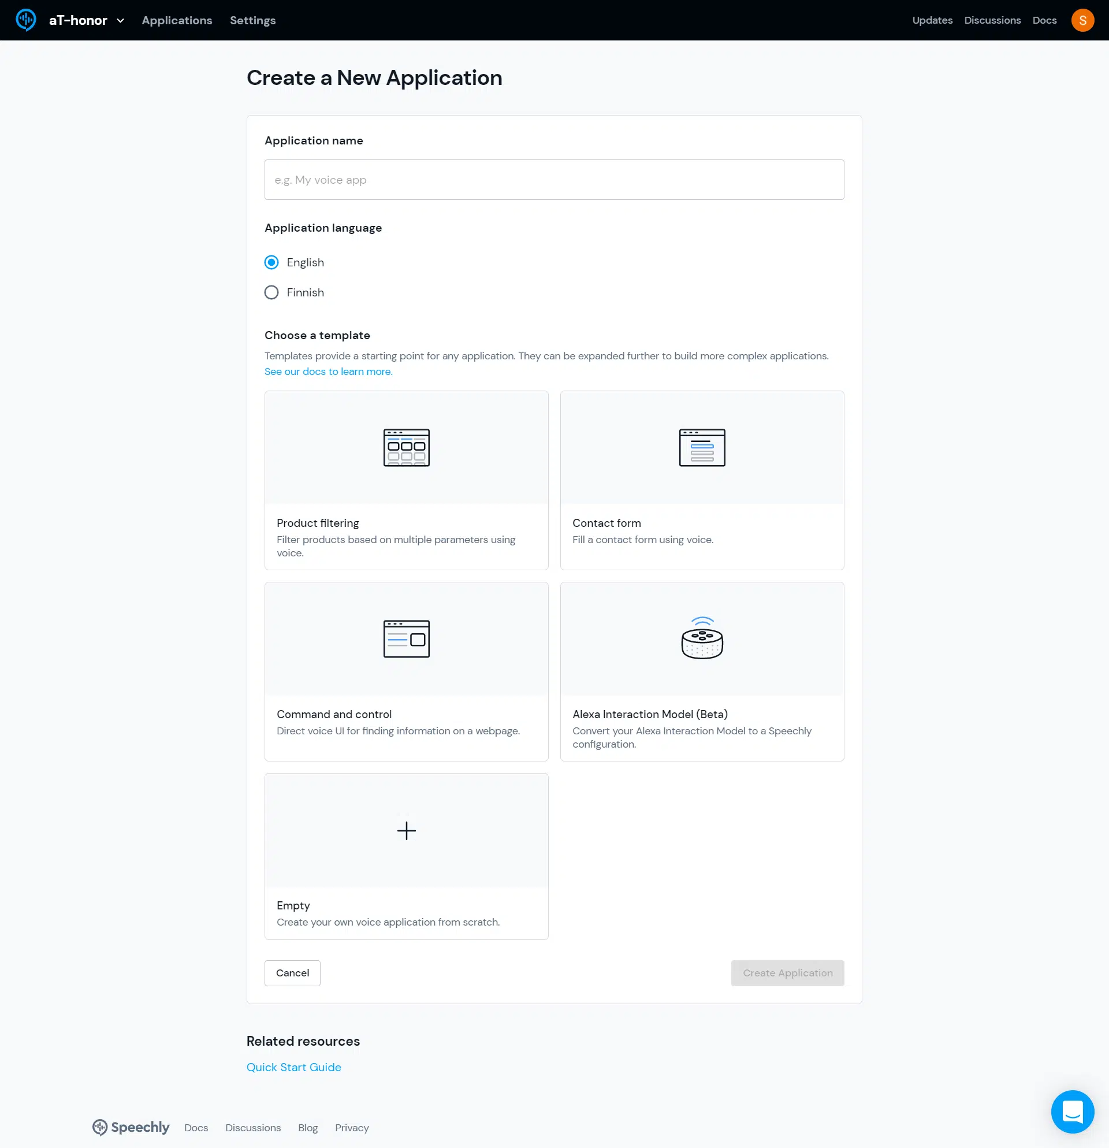This screenshot has width=1109, height=1148.
Task: Click the Speechly logo in the top bar
Action: tap(26, 20)
